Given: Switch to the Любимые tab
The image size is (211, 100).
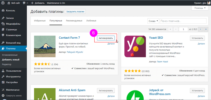Looking at the screenshot, I should pos(91,21).
